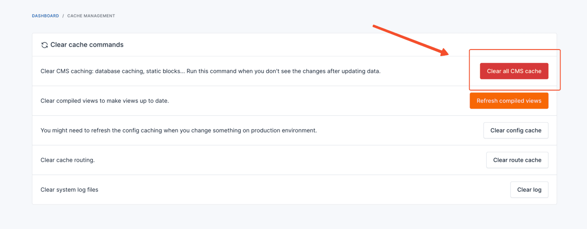Click the config caching description text
This screenshot has width=587, height=229.
pos(179,130)
